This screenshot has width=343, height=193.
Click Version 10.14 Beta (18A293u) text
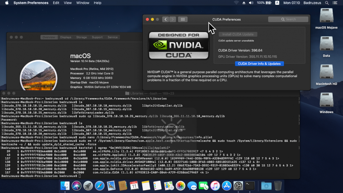(90, 61)
